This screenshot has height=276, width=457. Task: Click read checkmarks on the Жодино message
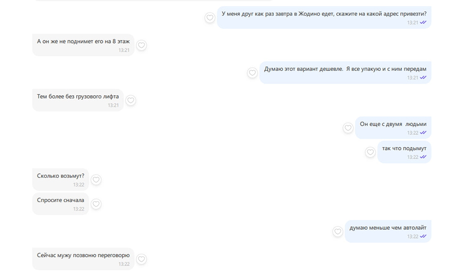[423, 22]
